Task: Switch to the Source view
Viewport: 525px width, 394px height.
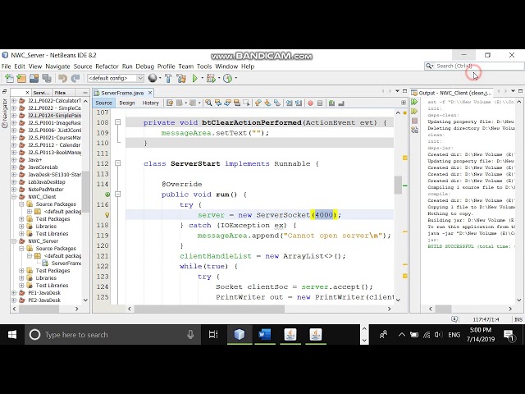Action: (x=103, y=103)
